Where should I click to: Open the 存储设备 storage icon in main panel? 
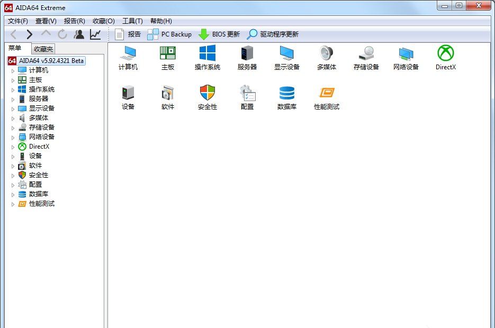pyautogui.click(x=366, y=53)
